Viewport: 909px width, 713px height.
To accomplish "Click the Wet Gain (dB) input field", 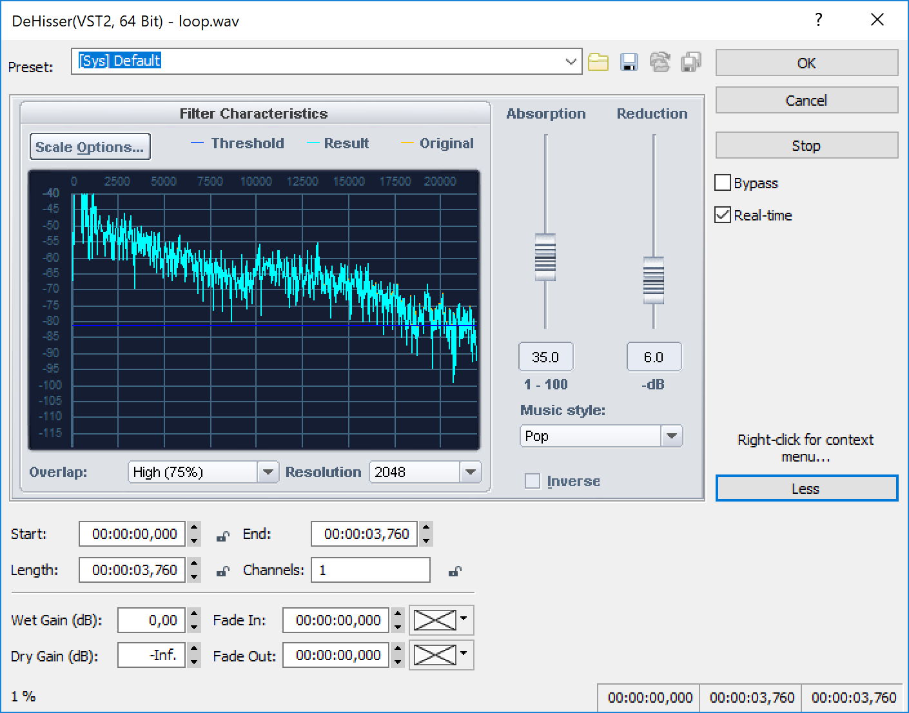I will pyautogui.click(x=151, y=620).
